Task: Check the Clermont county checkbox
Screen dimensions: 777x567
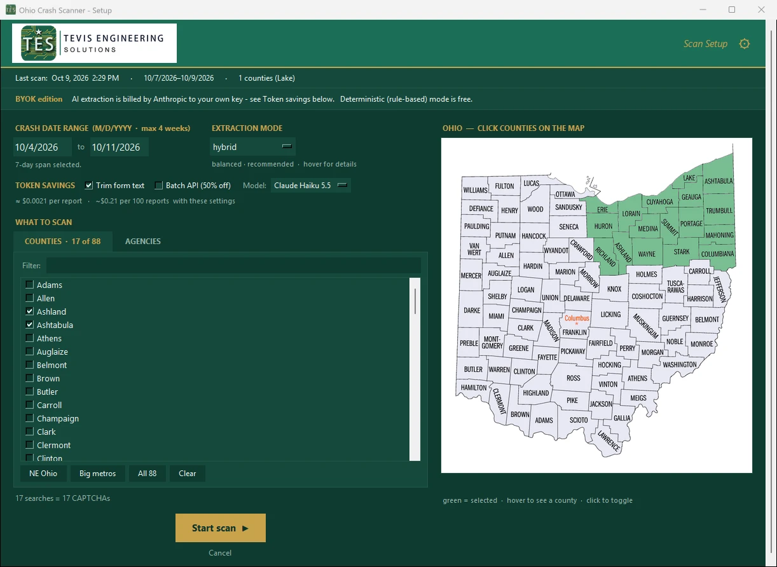Action: (x=29, y=445)
